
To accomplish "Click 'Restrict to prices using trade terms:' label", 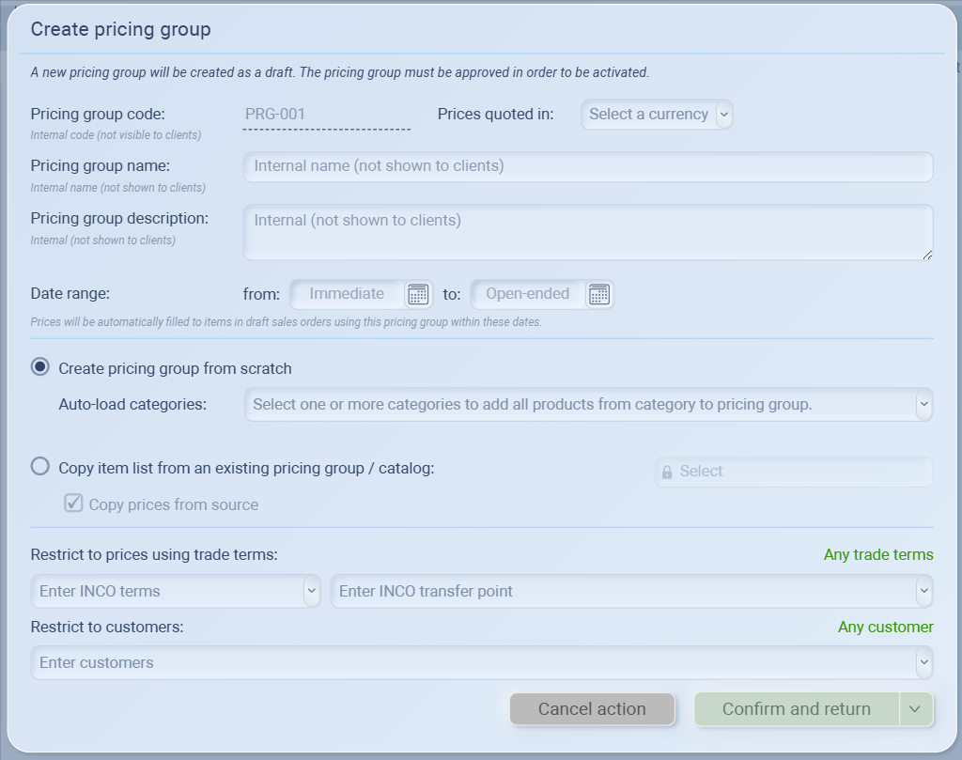I will click(x=154, y=554).
